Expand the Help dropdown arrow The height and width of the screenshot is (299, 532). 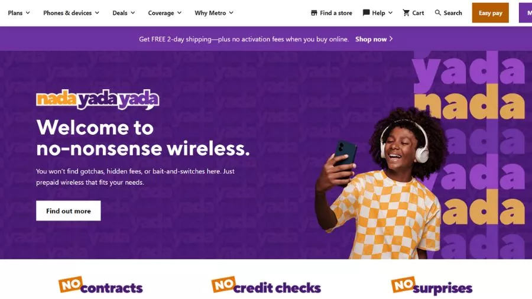(x=391, y=13)
